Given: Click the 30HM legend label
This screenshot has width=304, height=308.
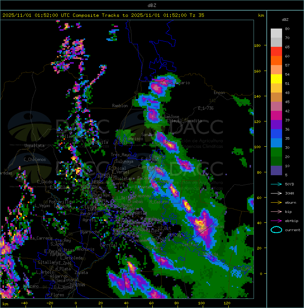Looking at the screenshot, I should [x=289, y=194].
